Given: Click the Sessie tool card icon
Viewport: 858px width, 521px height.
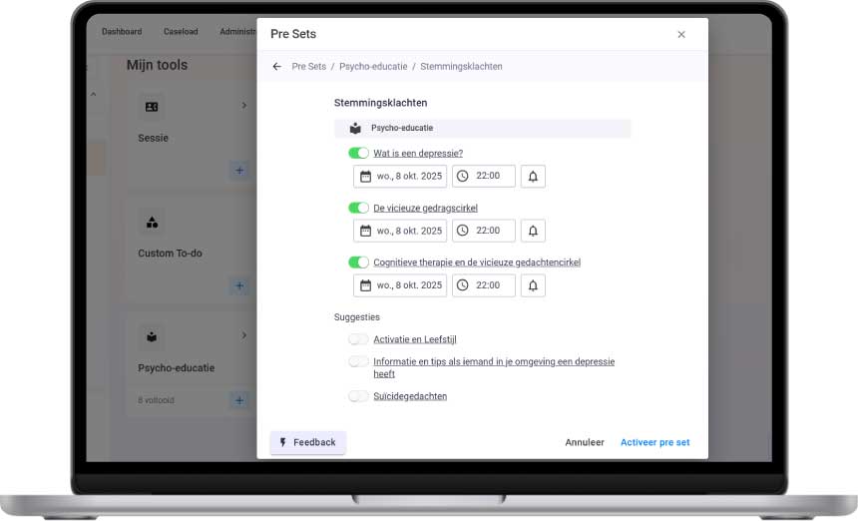Looking at the screenshot, I should [x=152, y=107].
